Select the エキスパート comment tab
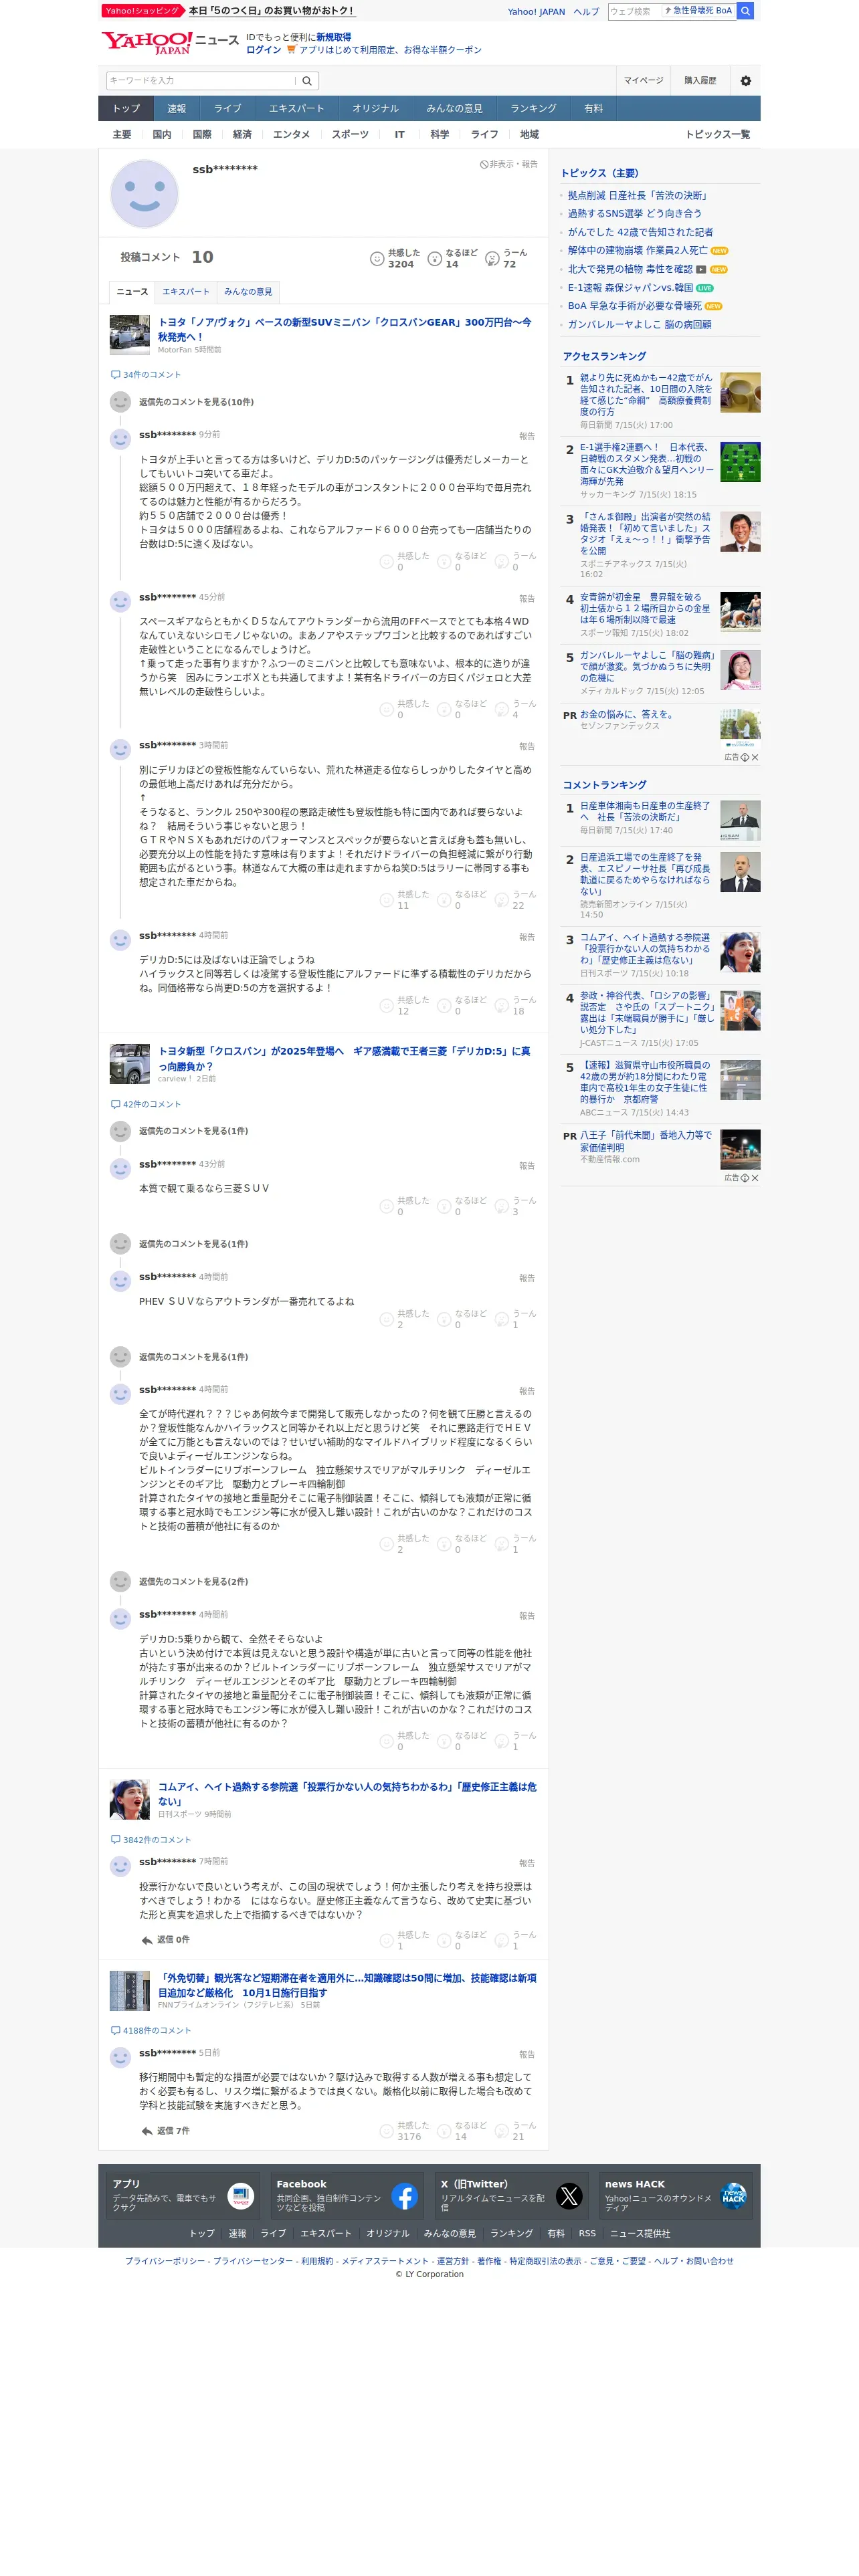 coord(186,292)
